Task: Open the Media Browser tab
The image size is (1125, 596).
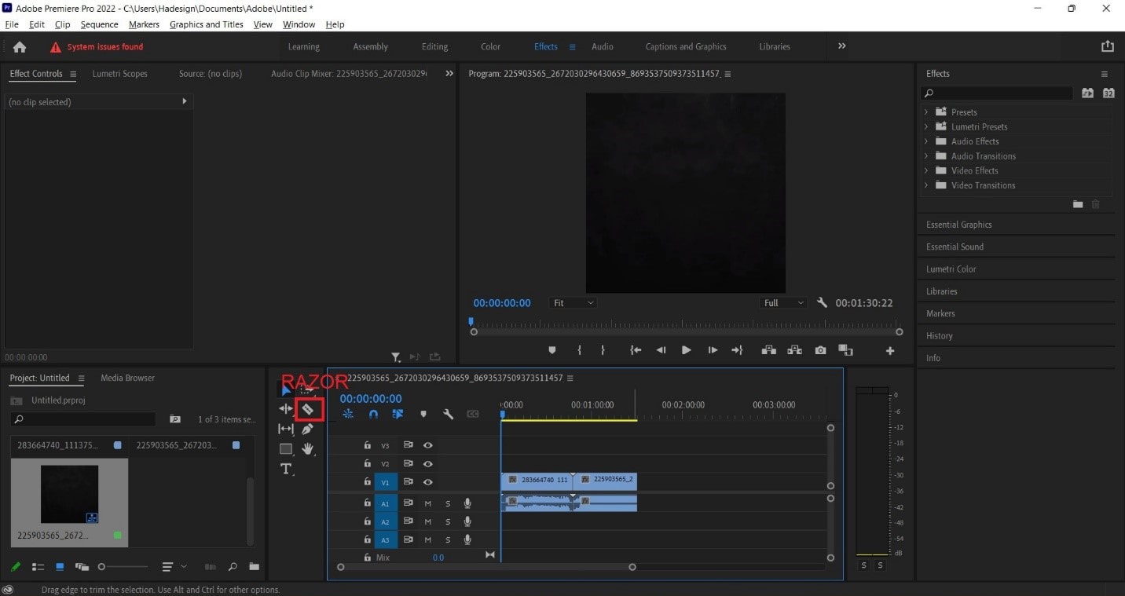Action: point(127,378)
